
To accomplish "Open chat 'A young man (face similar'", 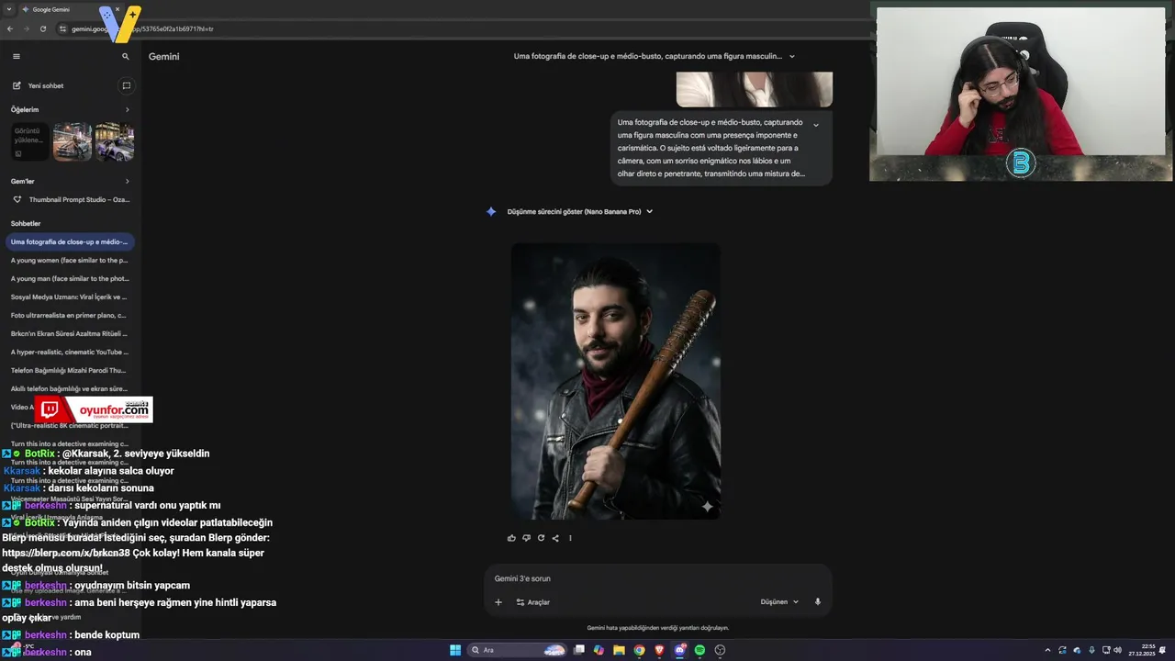I will pos(71,278).
